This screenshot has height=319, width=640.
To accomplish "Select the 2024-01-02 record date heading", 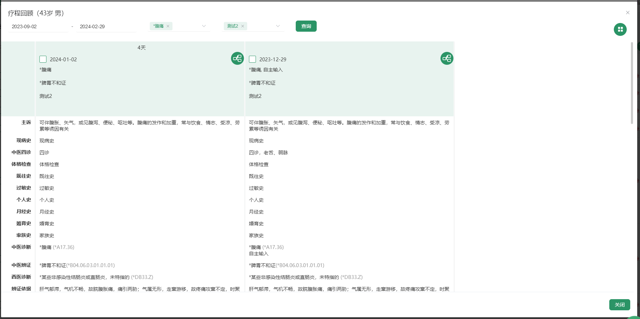I will pyautogui.click(x=64, y=59).
